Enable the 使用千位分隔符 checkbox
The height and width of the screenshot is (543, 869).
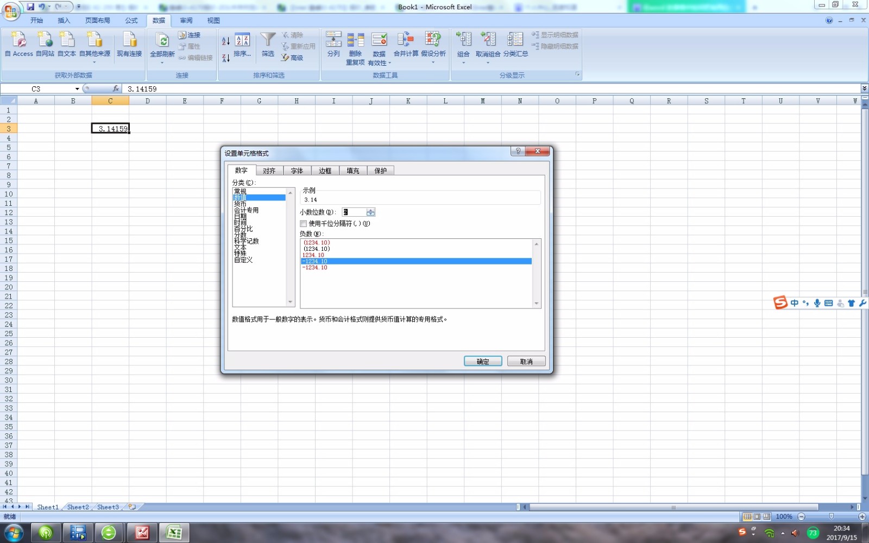(x=304, y=224)
